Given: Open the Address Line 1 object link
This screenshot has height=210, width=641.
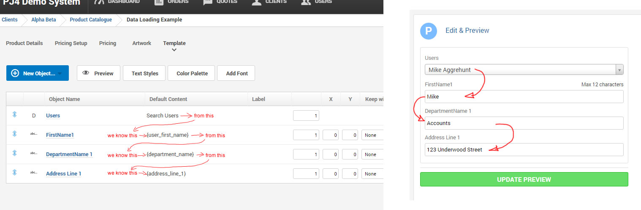Looking at the screenshot, I should (64, 174).
